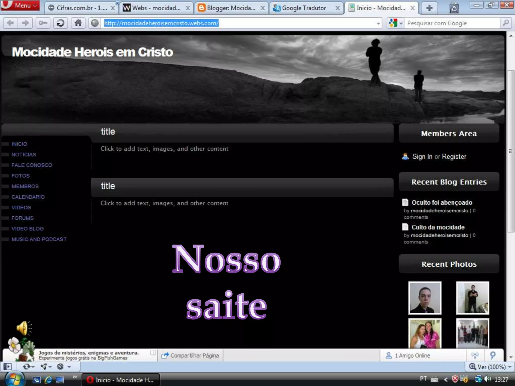Open the FALE CONOSCO navigation link
515x386 pixels.
[x=32, y=165]
